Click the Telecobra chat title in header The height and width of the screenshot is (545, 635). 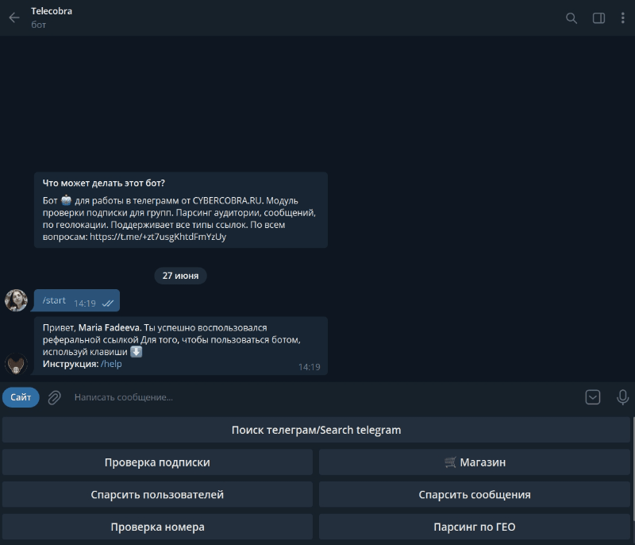(52, 11)
